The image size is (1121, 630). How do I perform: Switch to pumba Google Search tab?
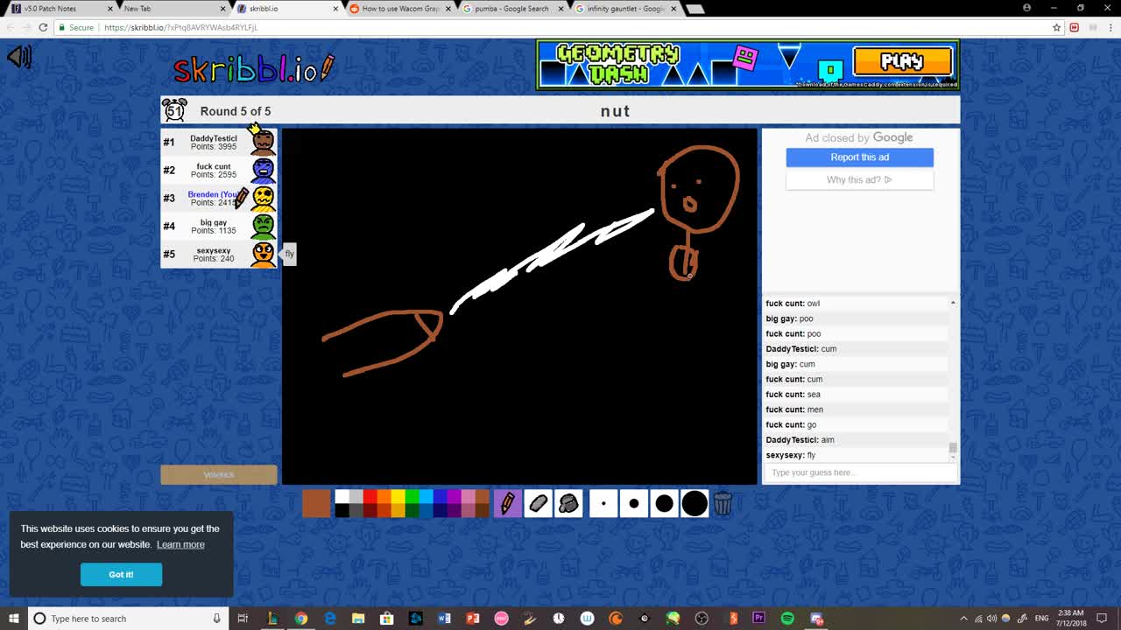(512, 9)
